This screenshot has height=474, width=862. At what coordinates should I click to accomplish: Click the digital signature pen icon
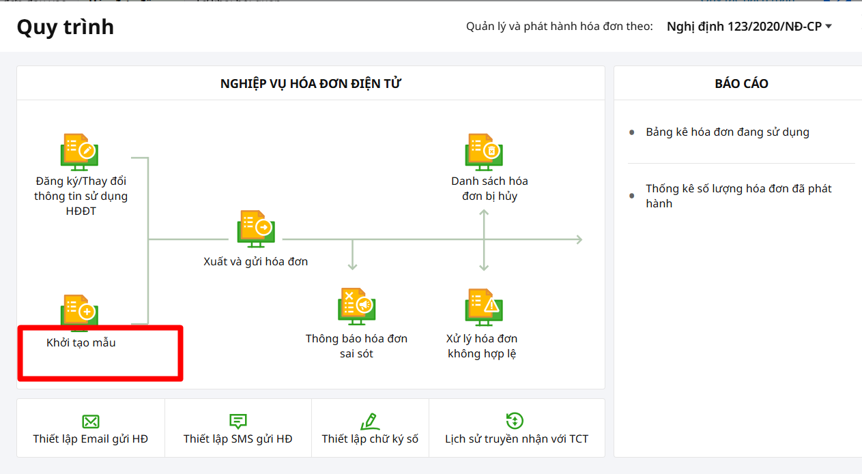pos(370,420)
